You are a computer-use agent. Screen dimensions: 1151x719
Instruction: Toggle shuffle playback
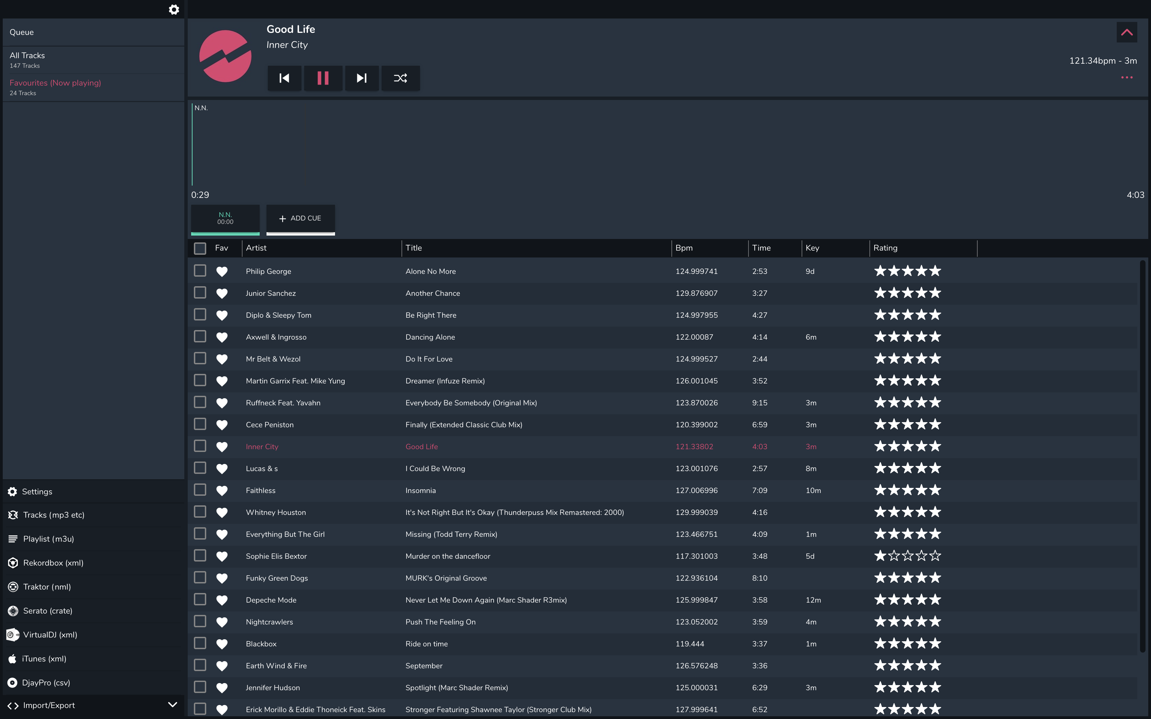point(400,78)
